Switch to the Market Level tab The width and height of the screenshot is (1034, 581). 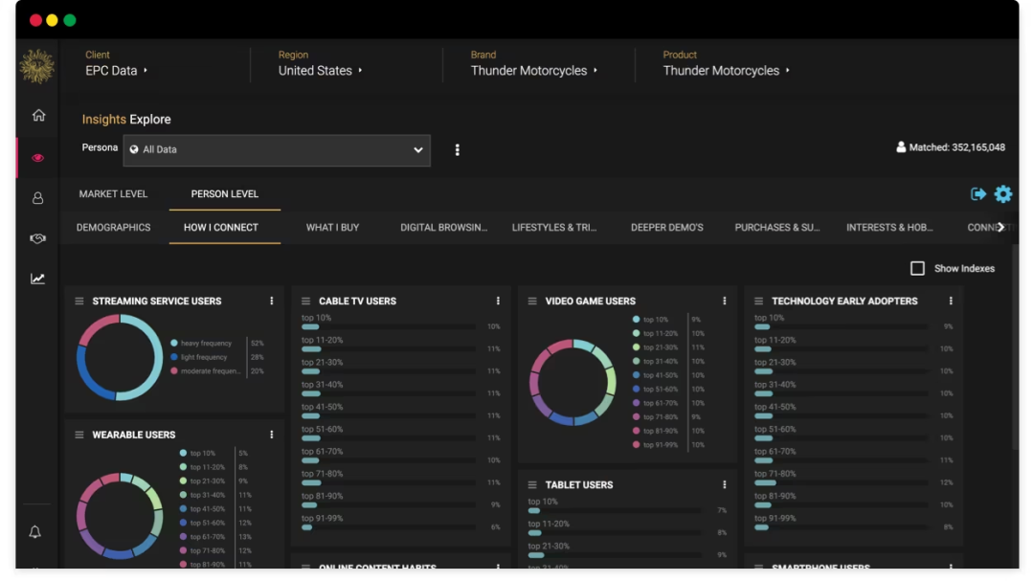[x=113, y=194]
